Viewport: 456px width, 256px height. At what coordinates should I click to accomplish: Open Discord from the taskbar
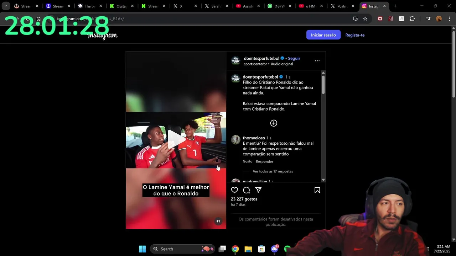point(275,249)
